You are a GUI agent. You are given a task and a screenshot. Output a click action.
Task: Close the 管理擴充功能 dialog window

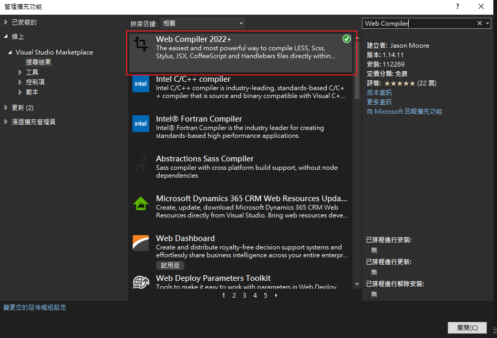481,6
